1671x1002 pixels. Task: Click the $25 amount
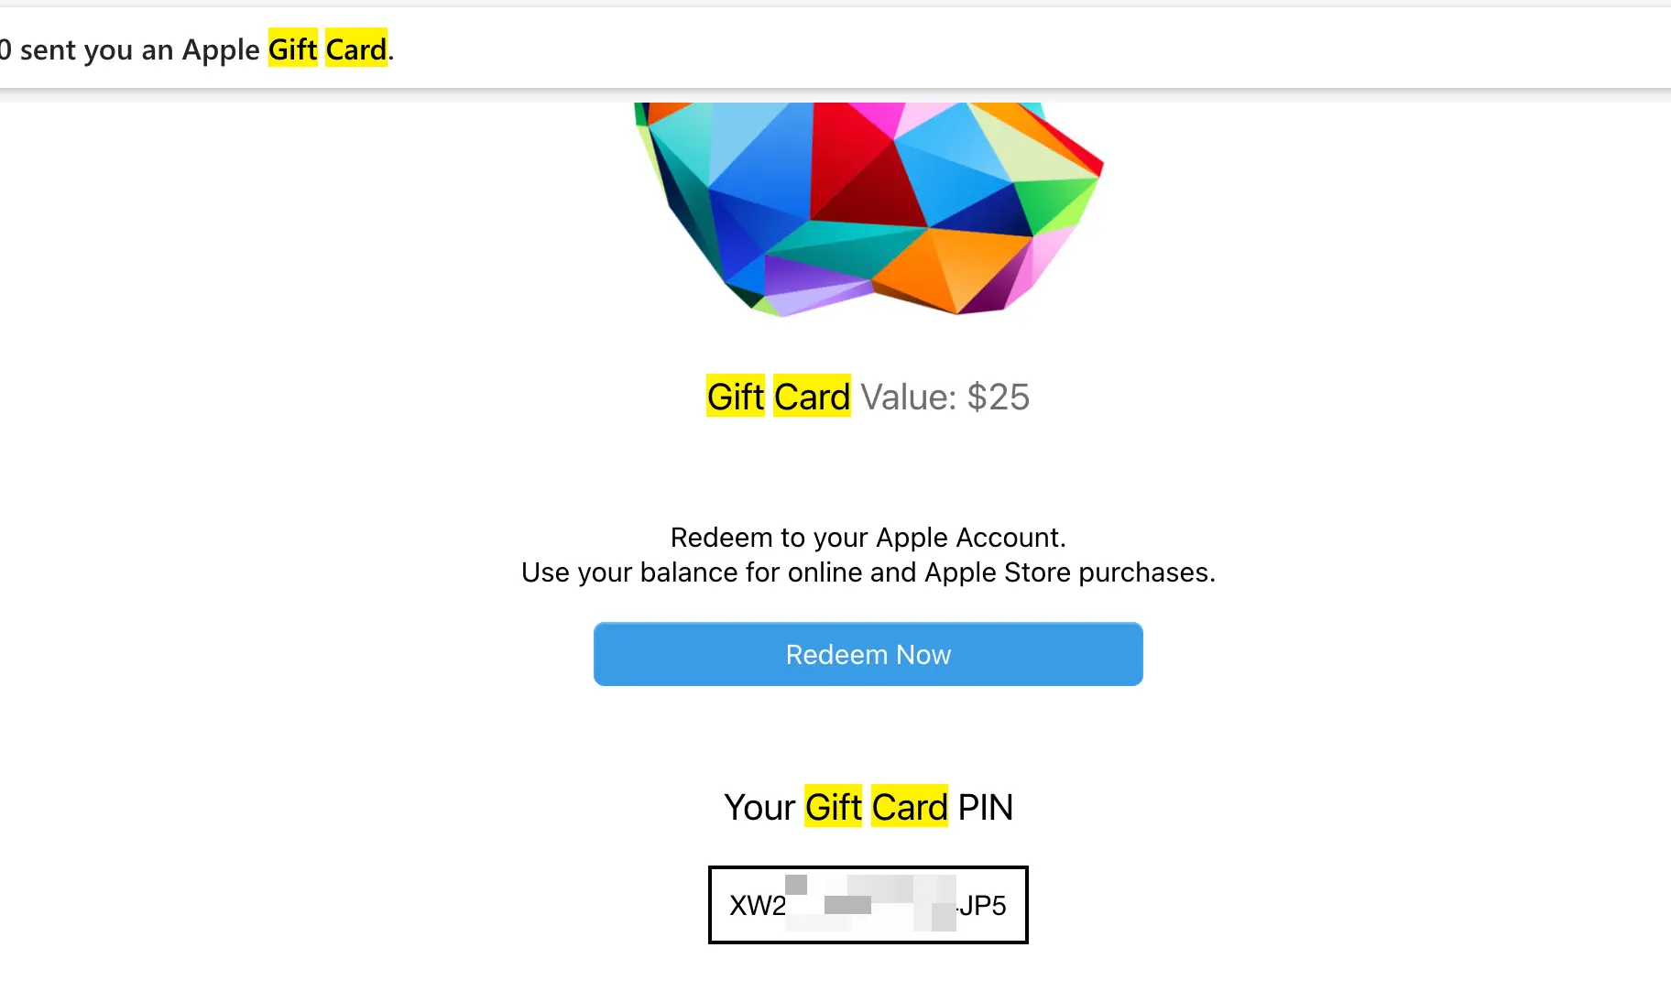pos(998,397)
